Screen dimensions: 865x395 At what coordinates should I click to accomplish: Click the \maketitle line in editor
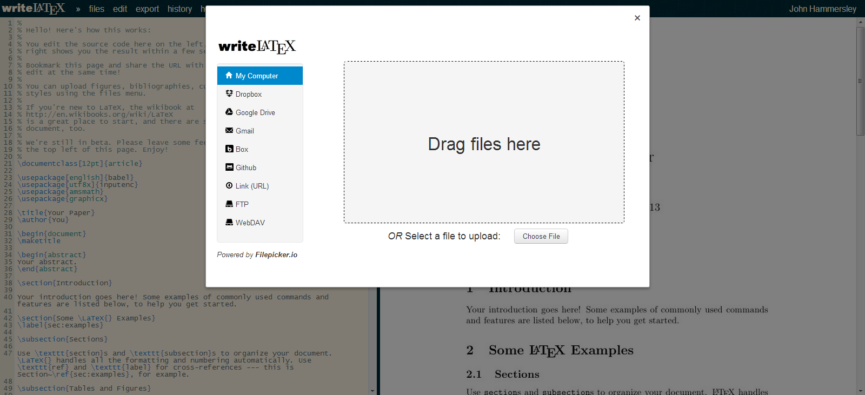point(39,240)
